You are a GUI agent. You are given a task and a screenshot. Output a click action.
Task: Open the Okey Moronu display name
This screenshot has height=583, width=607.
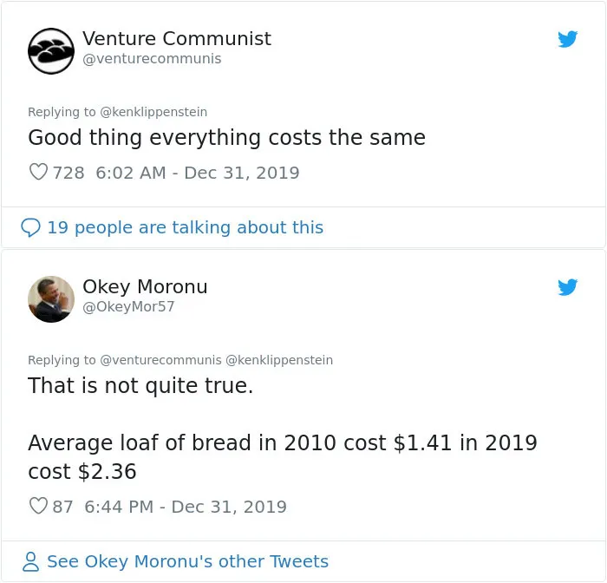pyautogui.click(x=145, y=286)
